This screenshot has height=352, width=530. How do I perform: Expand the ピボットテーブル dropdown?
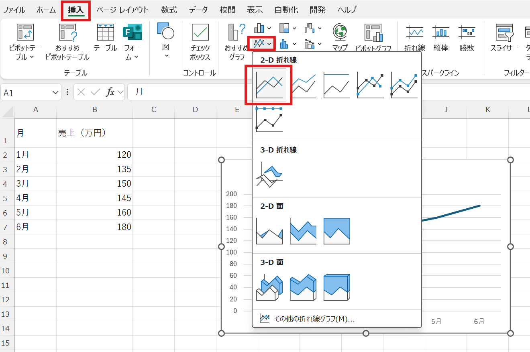pos(25,57)
